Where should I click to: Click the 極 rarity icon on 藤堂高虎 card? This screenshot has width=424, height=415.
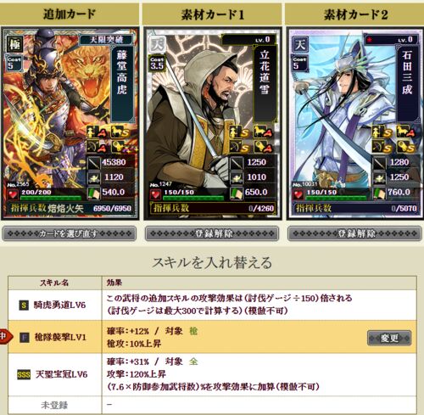14,44
